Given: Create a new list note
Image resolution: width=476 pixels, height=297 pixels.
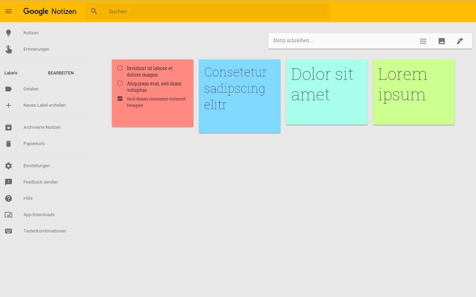Looking at the screenshot, I should pos(423,41).
